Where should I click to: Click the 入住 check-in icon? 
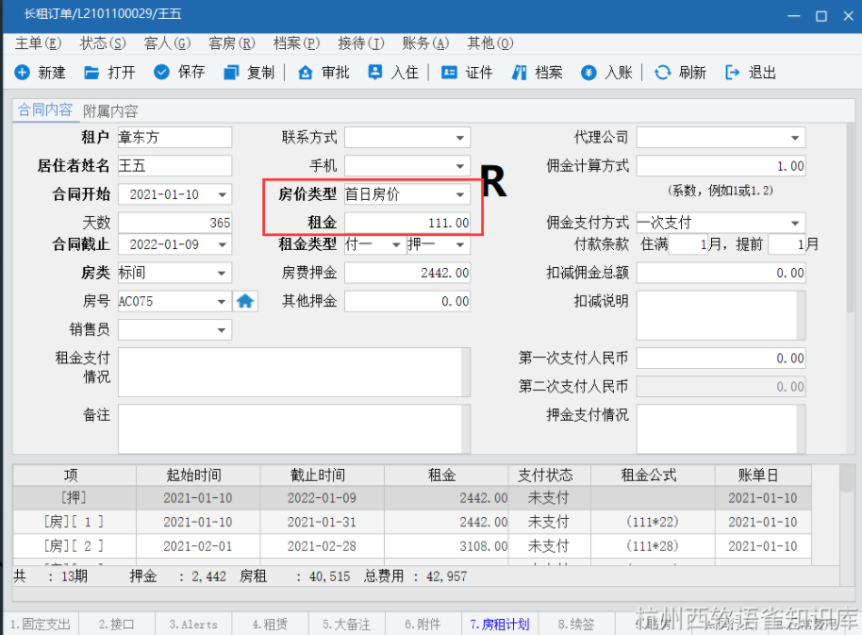pyautogui.click(x=375, y=73)
